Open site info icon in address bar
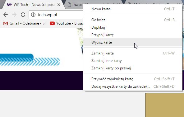The image size is (184, 117). tap(33, 15)
